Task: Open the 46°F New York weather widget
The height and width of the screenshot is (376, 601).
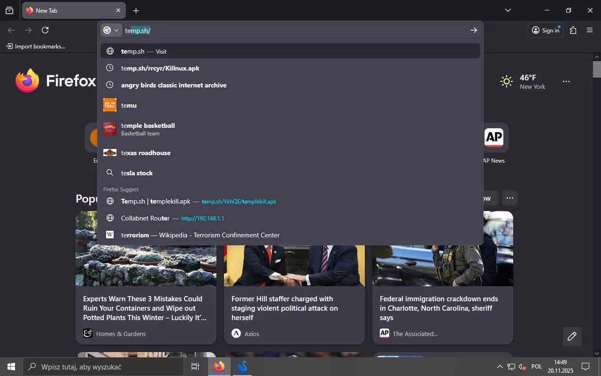Action: pyautogui.click(x=523, y=81)
